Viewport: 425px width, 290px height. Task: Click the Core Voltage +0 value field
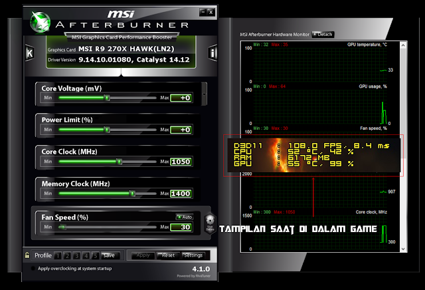(181, 98)
